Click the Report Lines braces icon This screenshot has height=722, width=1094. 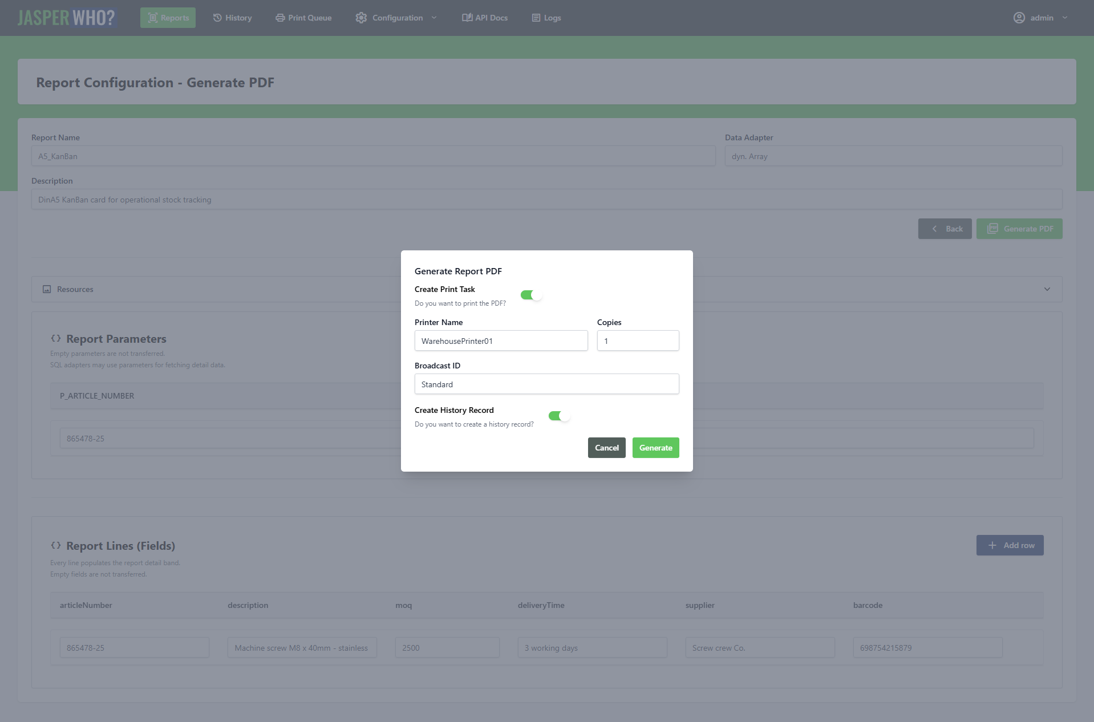click(56, 545)
